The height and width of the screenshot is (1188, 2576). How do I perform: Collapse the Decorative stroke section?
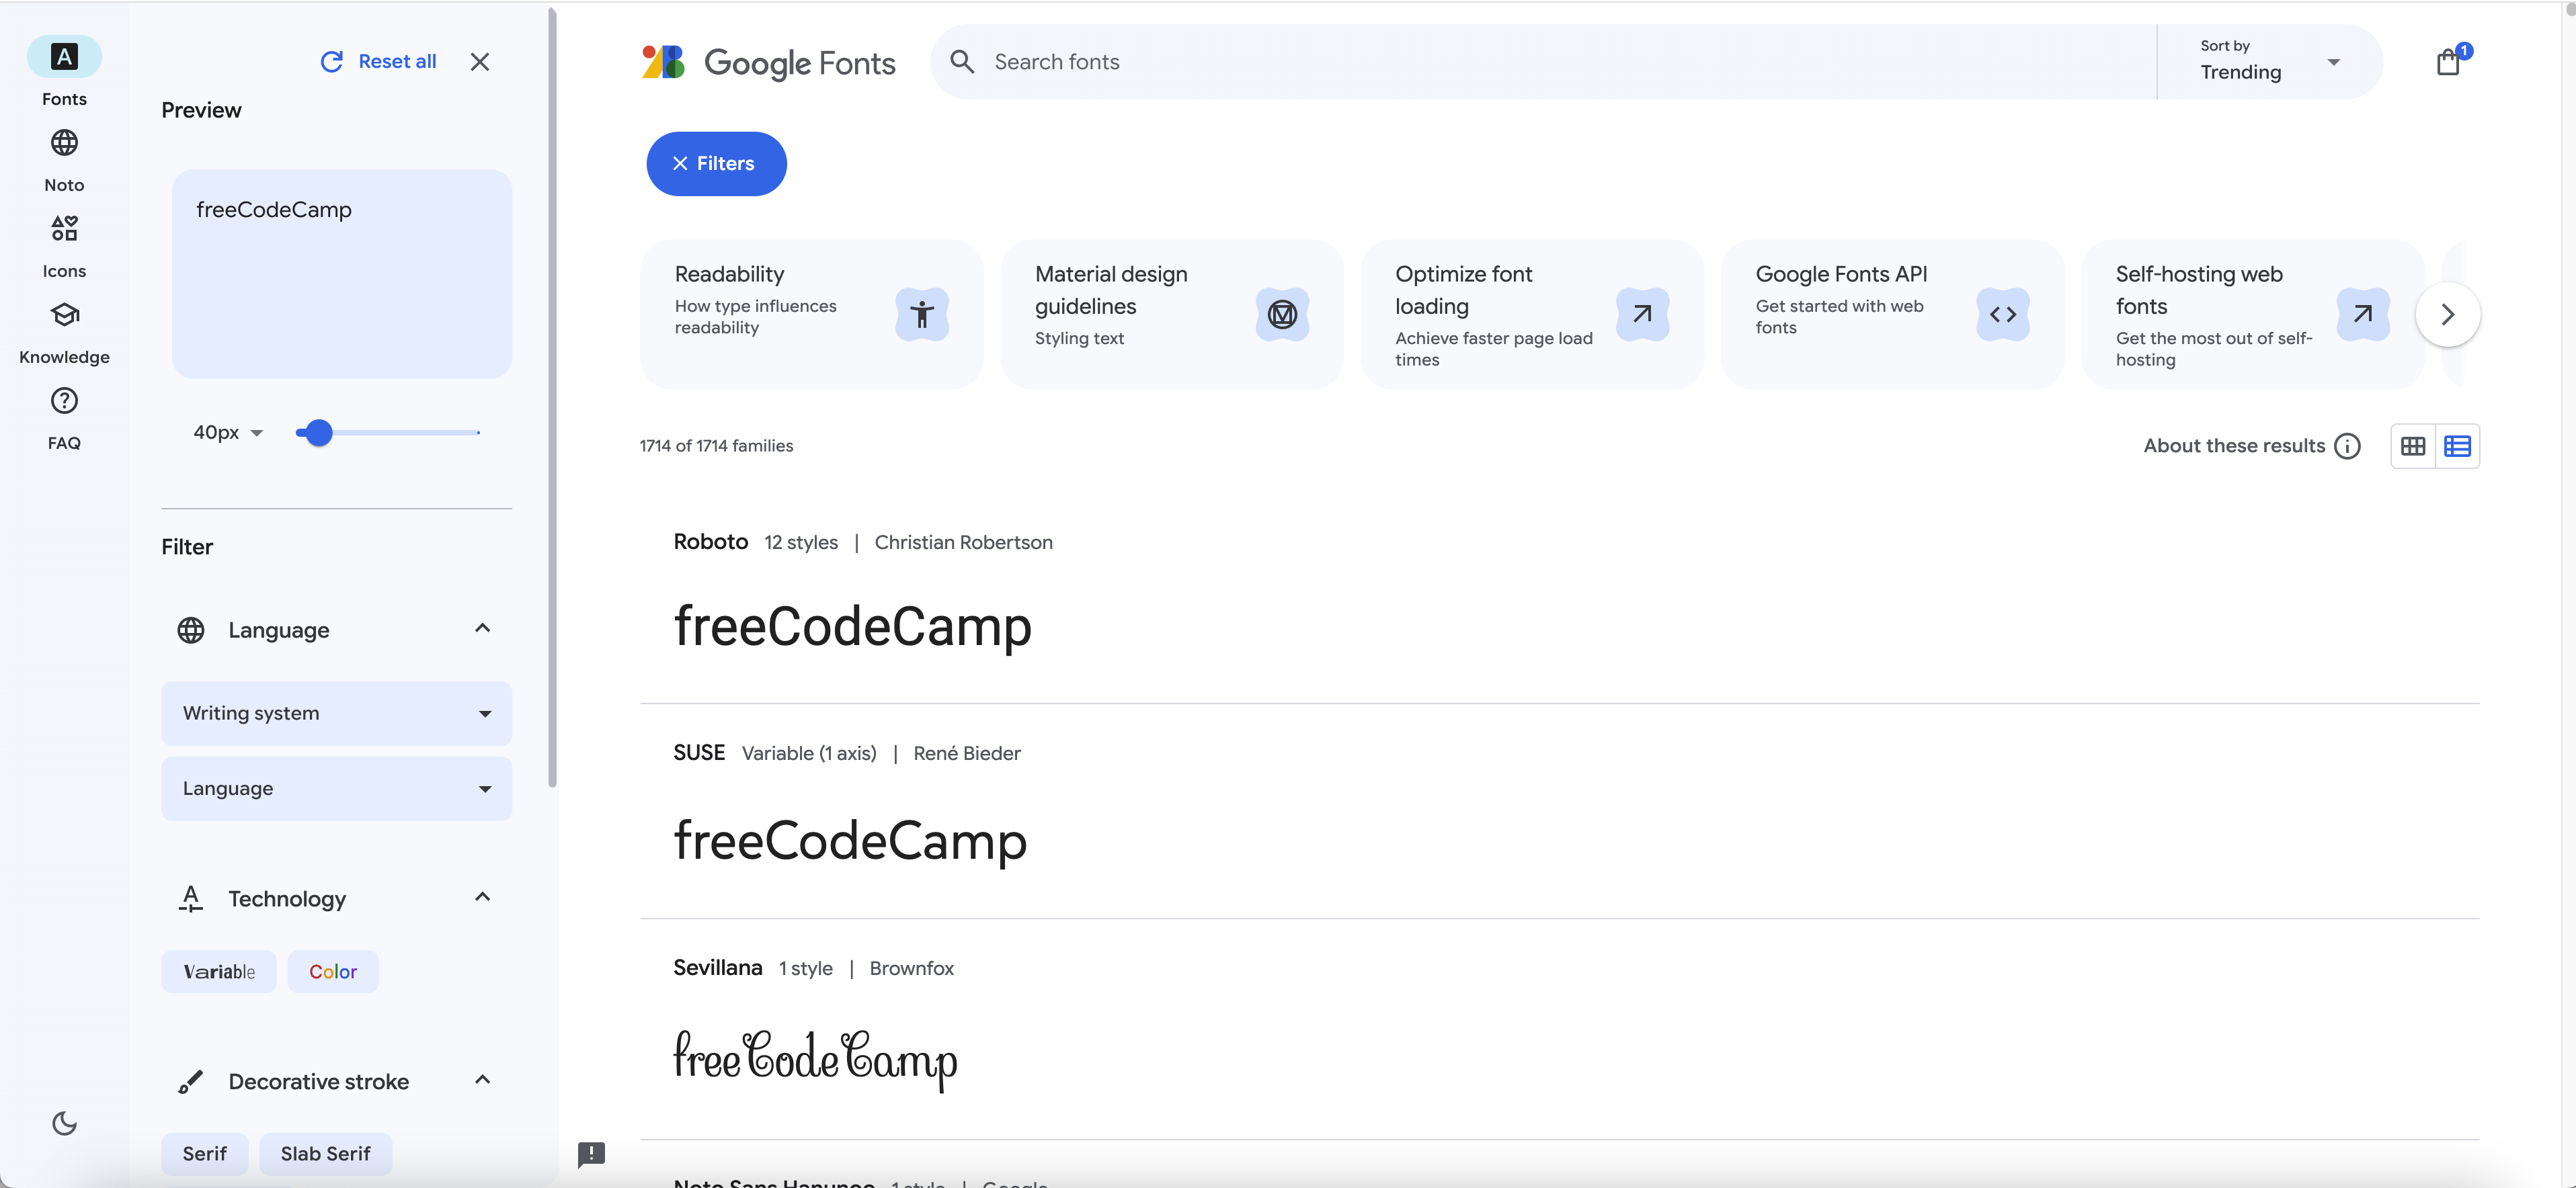tap(482, 1079)
